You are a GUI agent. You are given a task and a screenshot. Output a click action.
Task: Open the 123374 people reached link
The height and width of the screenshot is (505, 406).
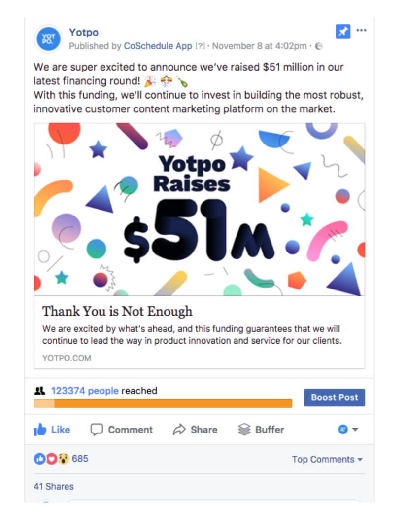point(85,391)
